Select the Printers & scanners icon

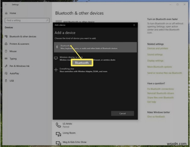[x=6, y=44]
